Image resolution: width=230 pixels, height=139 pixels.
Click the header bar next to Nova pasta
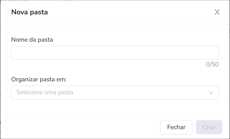(127, 12)
